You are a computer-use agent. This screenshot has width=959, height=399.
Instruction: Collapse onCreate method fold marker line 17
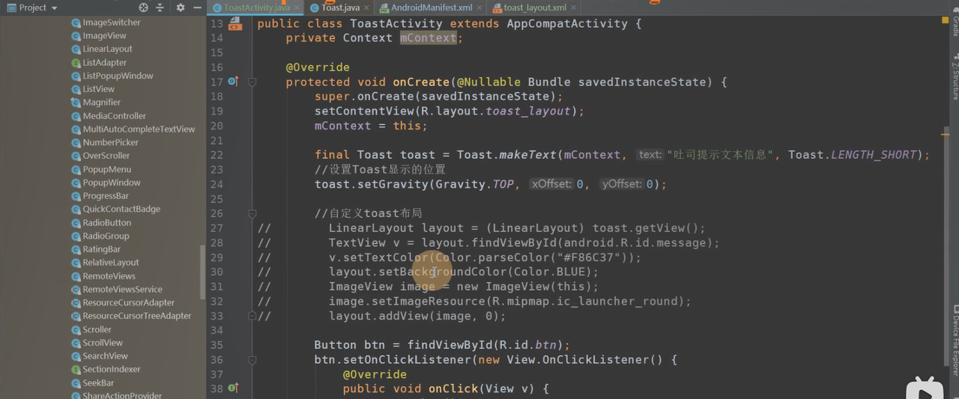[252, 82]
